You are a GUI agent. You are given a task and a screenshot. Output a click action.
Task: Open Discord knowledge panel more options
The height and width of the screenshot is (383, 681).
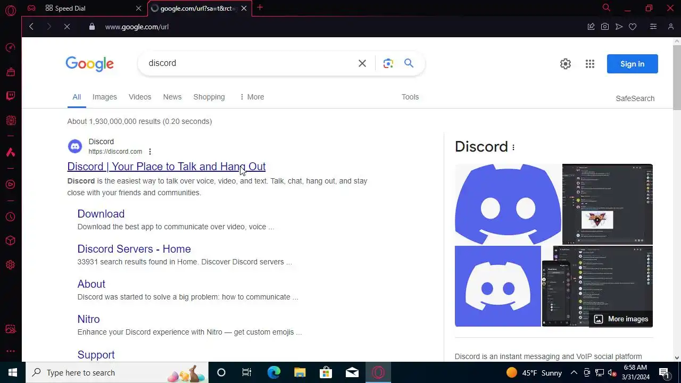pos(513,147)
